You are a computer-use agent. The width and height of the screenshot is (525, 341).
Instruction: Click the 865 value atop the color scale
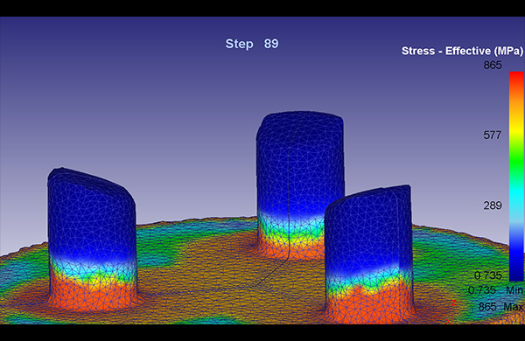pyautogui.click(x=493, y=66)
